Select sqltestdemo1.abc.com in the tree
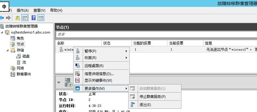 click(31, 32)
